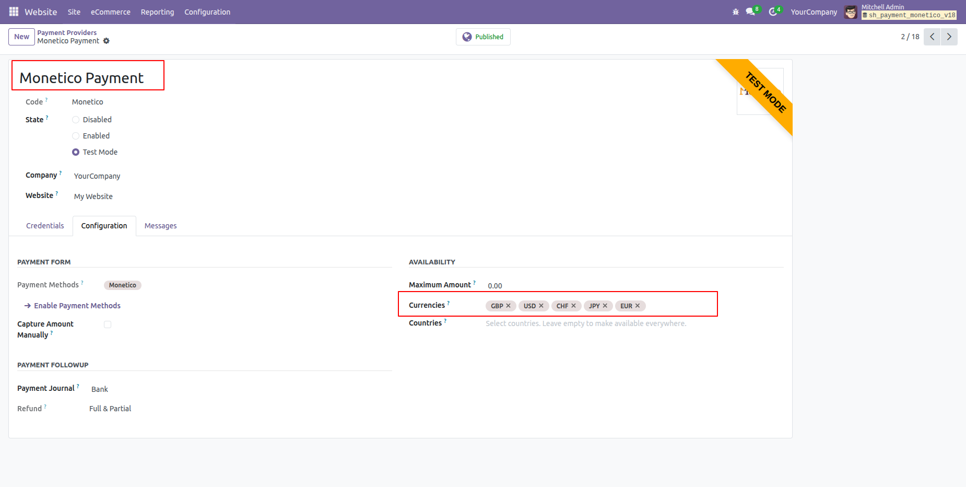Click the Code value Monetico

click(88, 102)
